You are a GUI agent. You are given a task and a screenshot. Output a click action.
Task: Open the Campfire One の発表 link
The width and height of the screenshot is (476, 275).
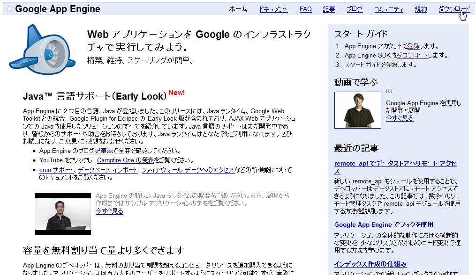point(125,160)
